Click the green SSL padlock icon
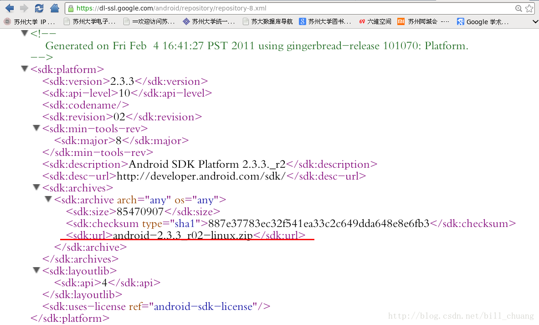 point(71,8)
